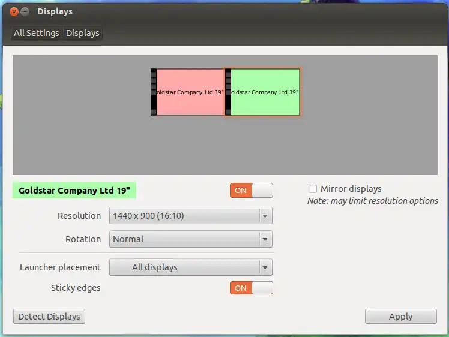Click the launcher strip on green monitor
This screenshot has height=337, width=449.
tap(228, 92)
